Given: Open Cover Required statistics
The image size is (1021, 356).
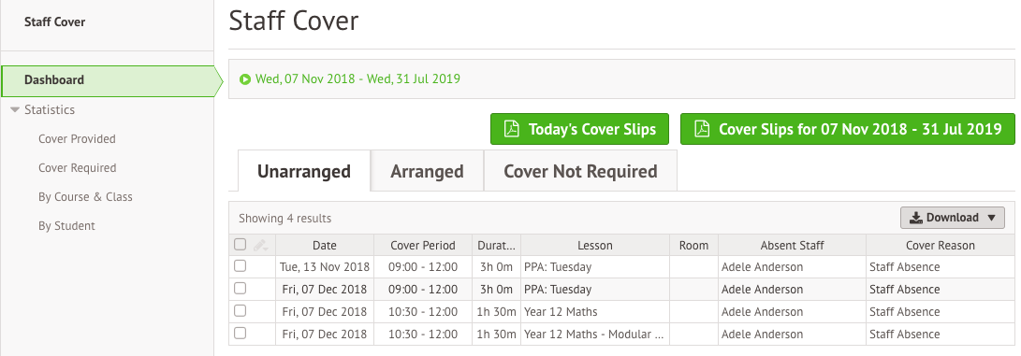Looking at the screenshot, I should [77, 167].
